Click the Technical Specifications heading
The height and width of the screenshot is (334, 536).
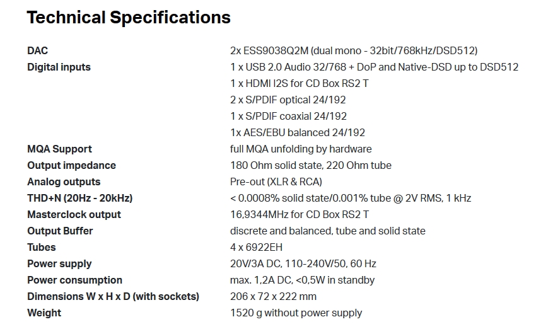coord(129,18)
